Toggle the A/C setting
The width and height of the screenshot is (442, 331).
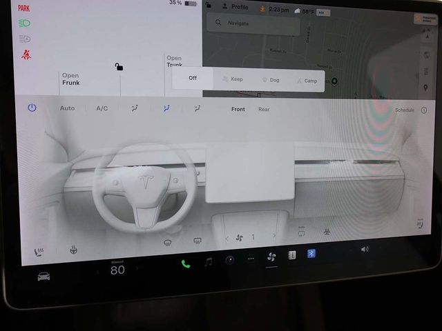point(102,108)
